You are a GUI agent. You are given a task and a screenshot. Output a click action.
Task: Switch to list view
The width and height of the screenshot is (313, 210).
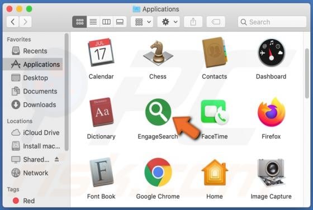click(93, 22)
